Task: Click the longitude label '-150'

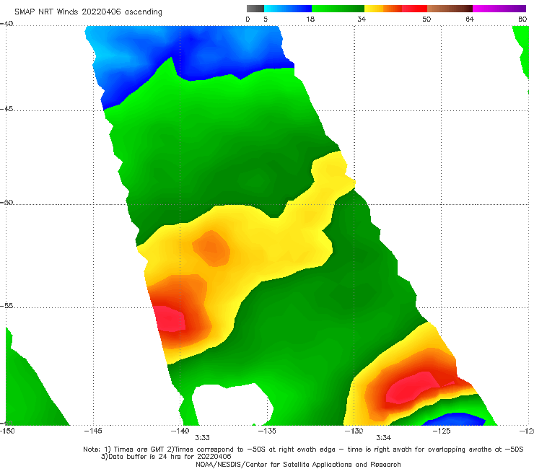Action: (x=7, y=431)
